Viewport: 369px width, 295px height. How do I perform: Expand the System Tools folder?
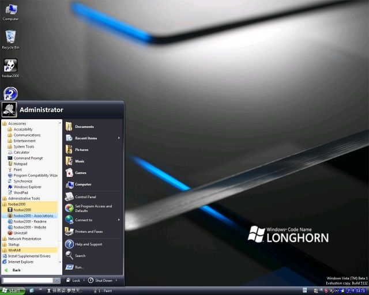(21, 146)
